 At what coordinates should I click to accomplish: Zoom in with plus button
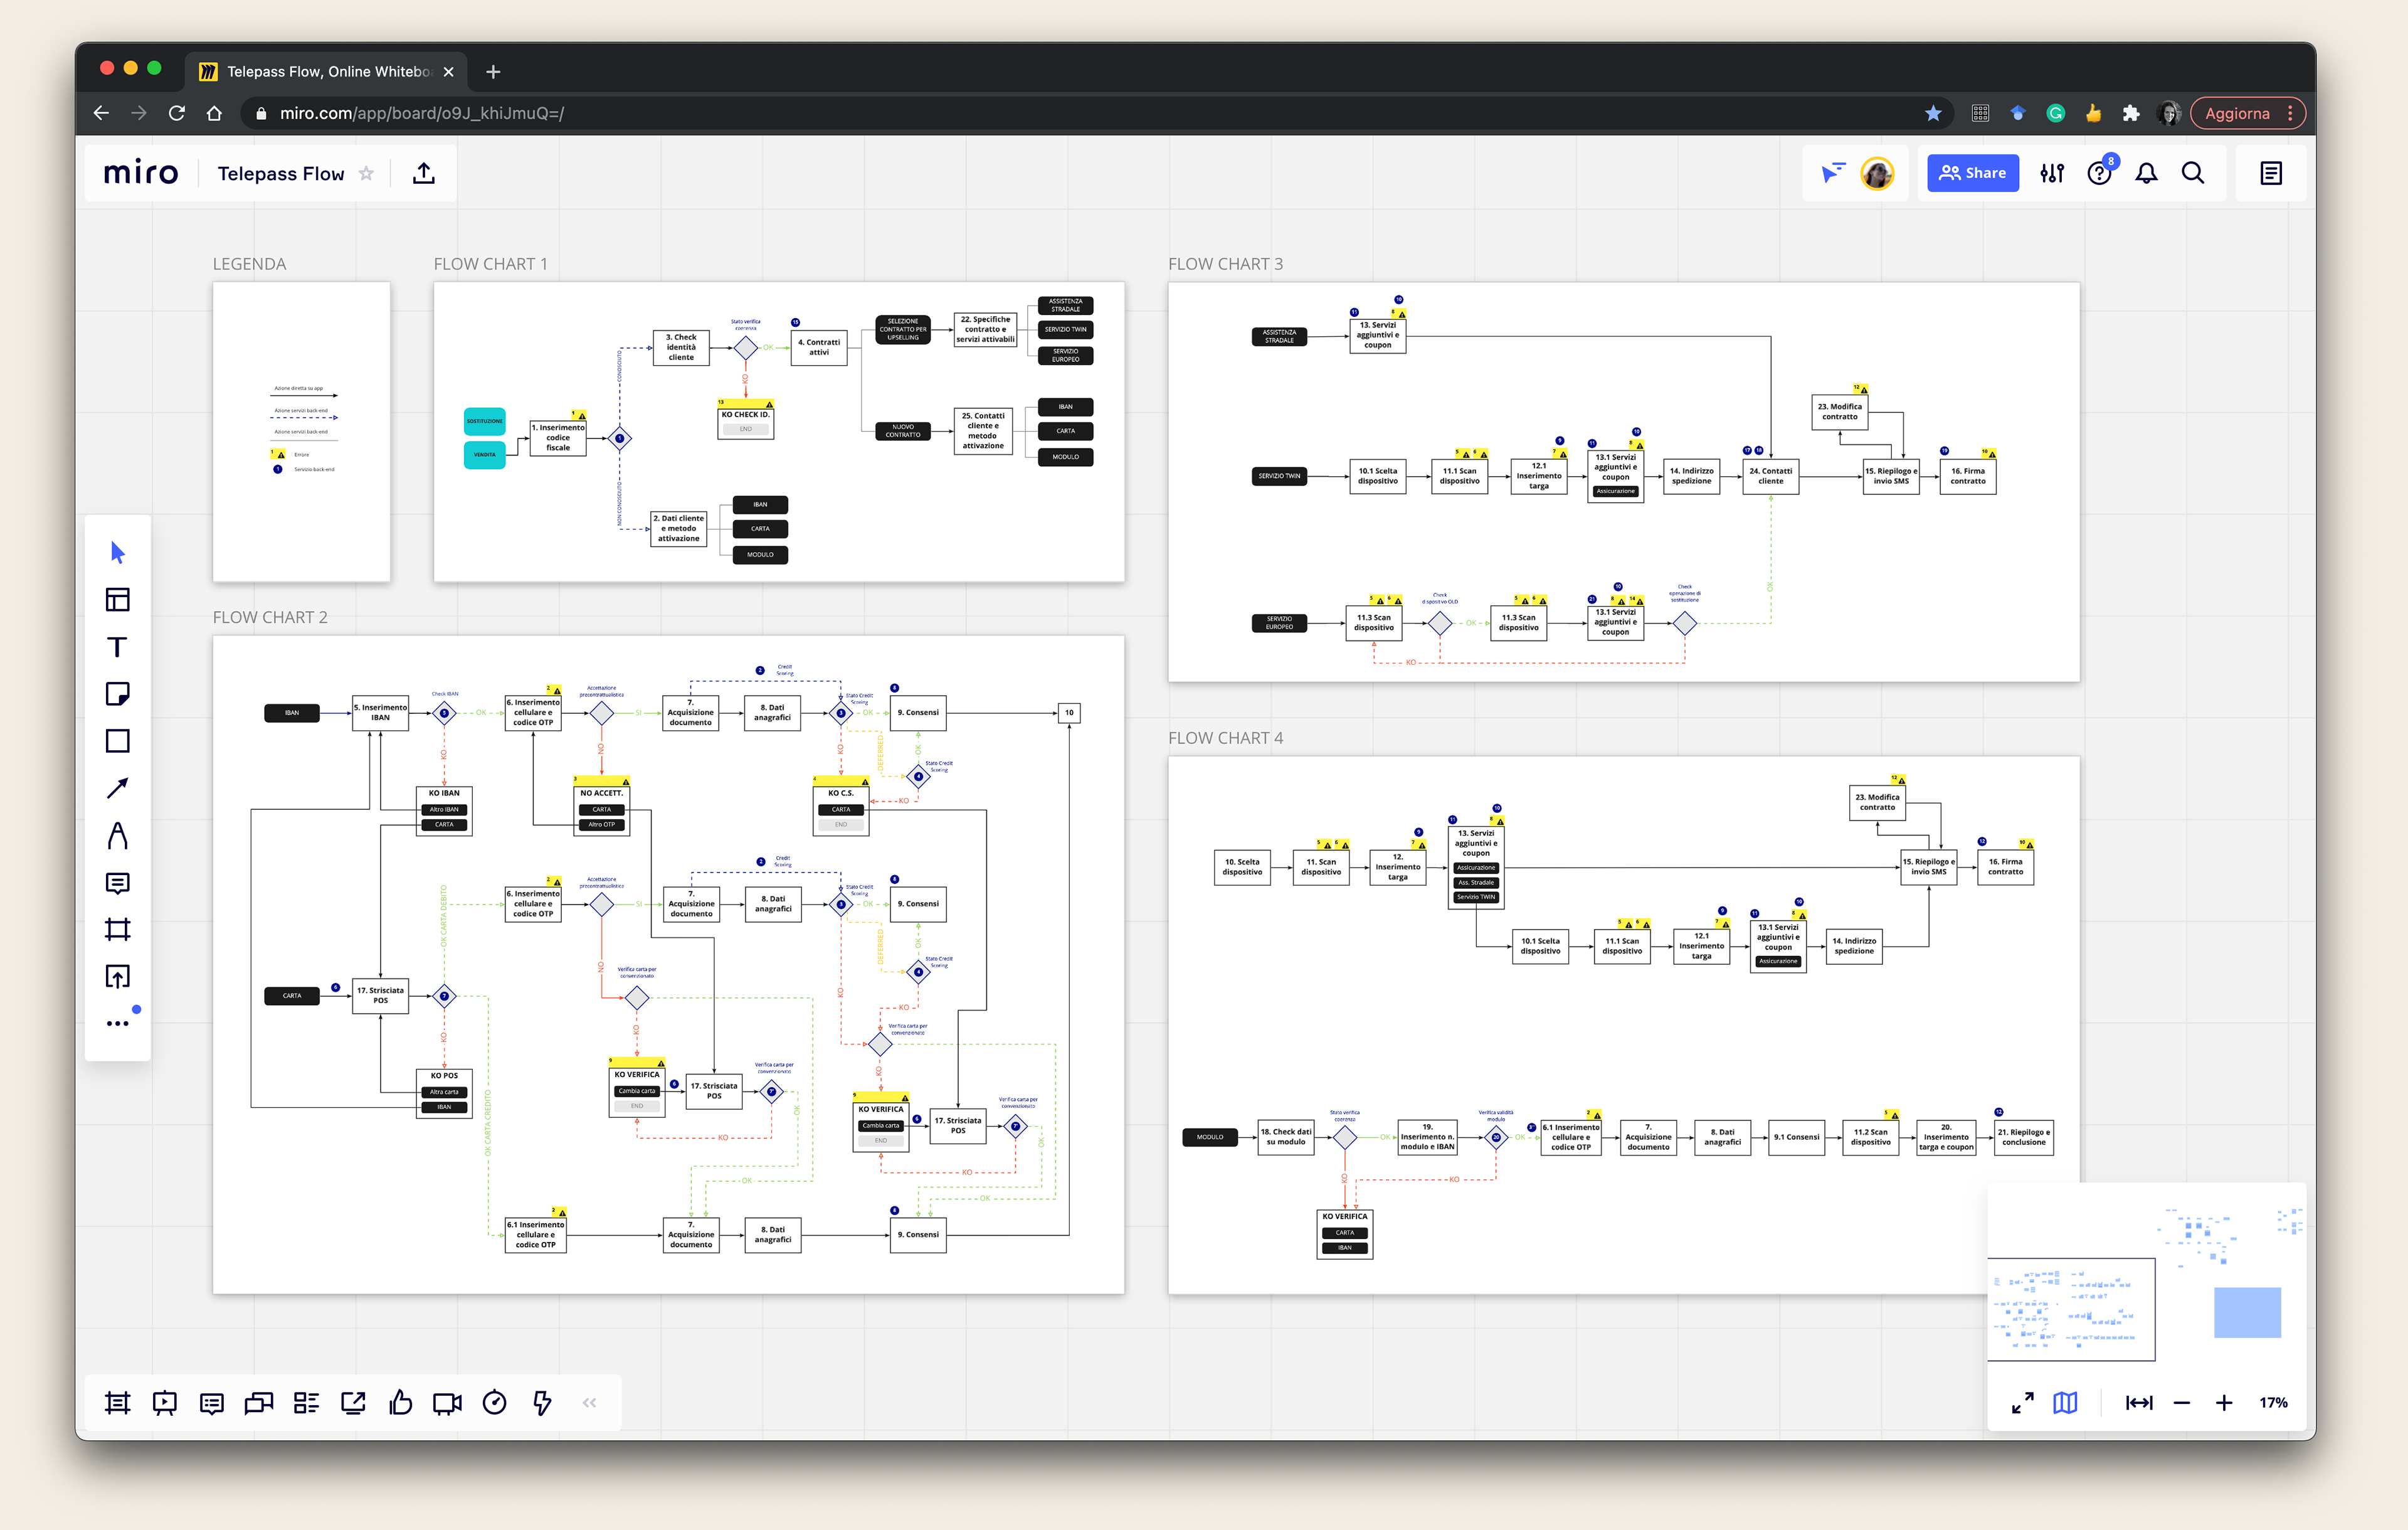(2224, 1403)
